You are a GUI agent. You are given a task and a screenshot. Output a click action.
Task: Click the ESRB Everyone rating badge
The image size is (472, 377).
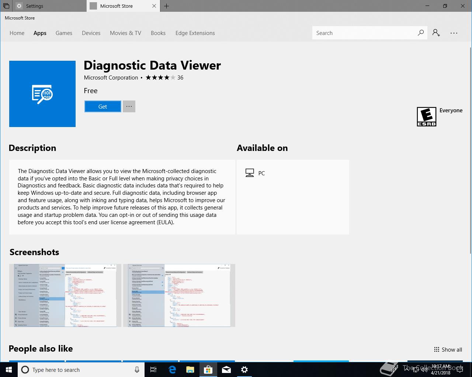pyautogui.click(x=426, y=117)
